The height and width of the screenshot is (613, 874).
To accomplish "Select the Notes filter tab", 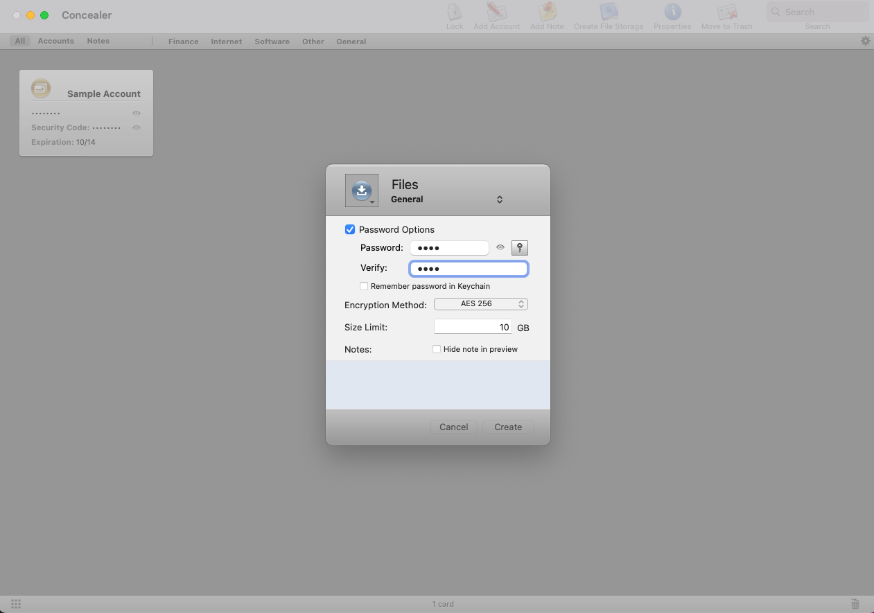I will (x=98, y=41).
